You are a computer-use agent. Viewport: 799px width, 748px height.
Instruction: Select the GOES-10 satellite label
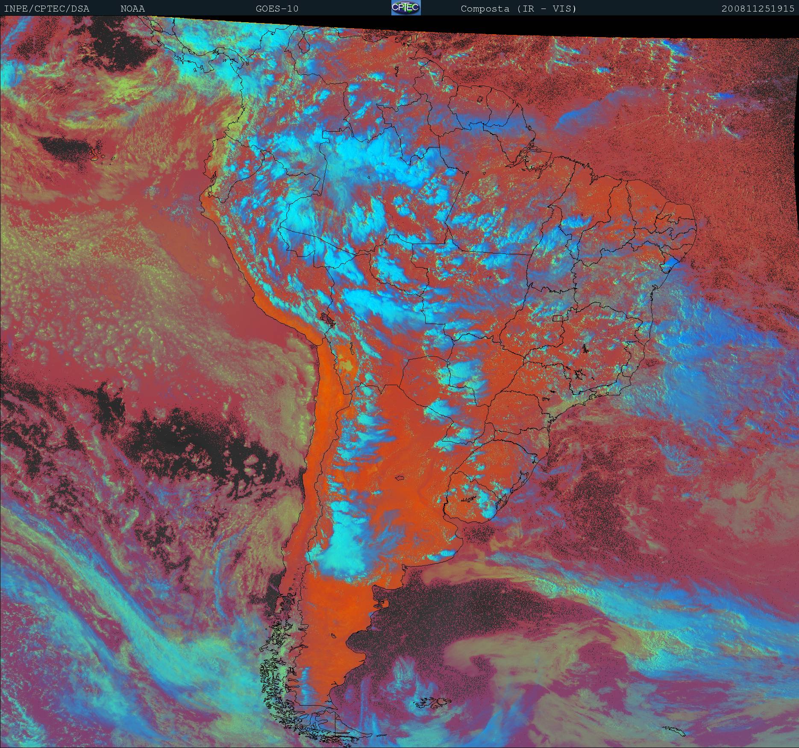(x=277, y=9)
